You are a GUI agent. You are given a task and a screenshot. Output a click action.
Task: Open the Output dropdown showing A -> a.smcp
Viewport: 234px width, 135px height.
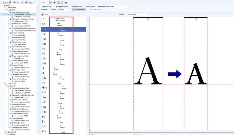coord(138,15)
